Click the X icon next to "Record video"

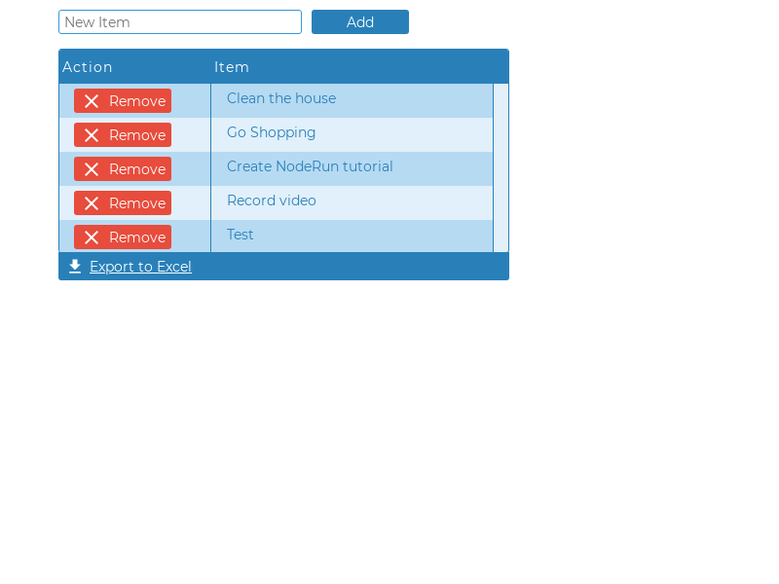[93, 202]
